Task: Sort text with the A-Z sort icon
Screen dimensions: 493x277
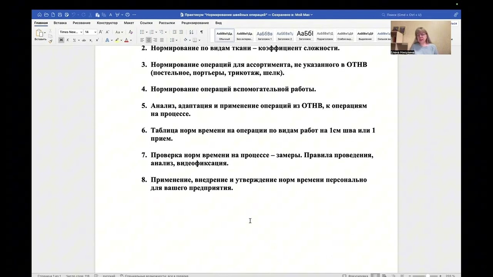Action: (191, 32)
